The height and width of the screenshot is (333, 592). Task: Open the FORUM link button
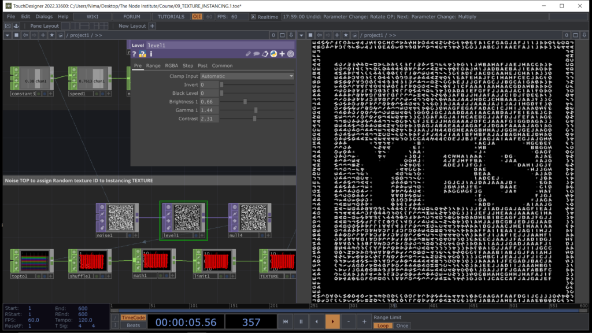tap(132, 17)
